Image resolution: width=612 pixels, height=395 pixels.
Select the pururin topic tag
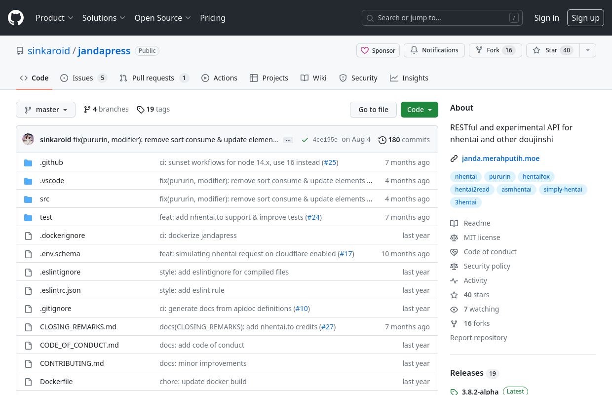500,176
